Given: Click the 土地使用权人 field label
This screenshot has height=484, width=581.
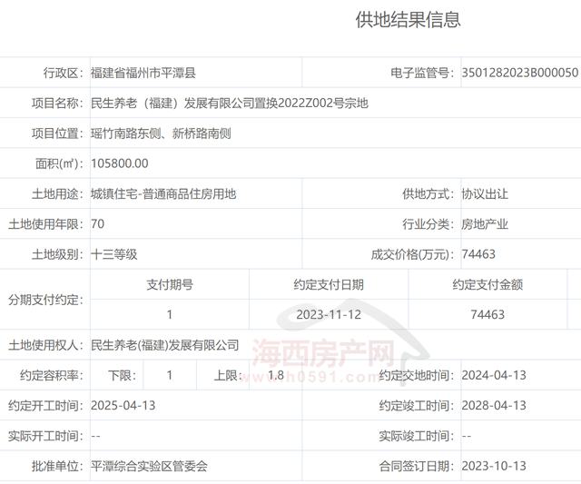Looking at the screenshot, I should point(46,345).
